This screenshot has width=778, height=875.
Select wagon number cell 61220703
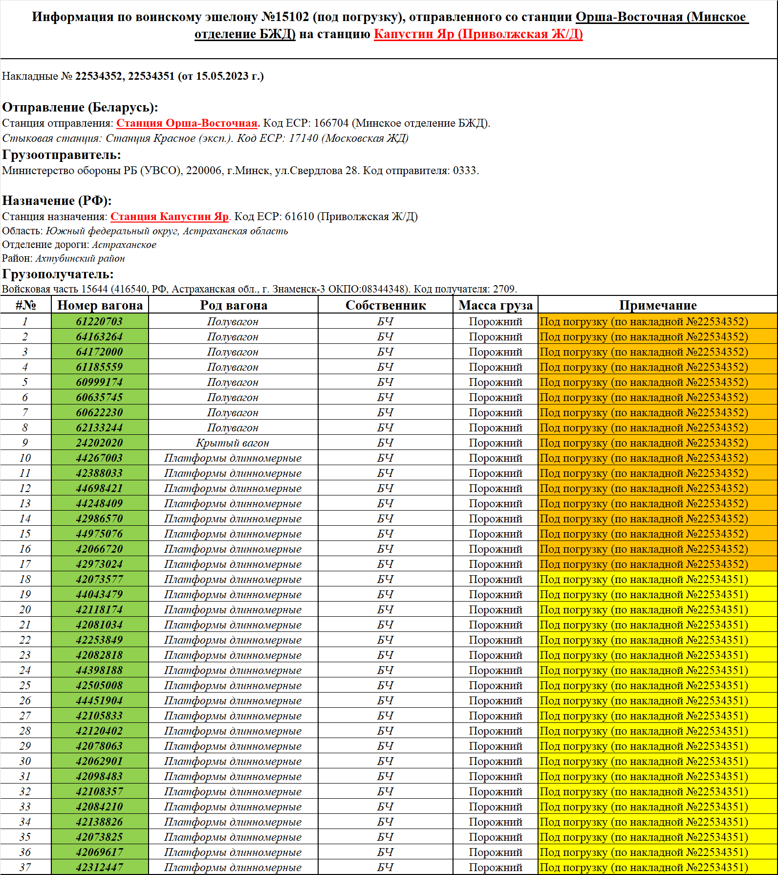(100, 322)
